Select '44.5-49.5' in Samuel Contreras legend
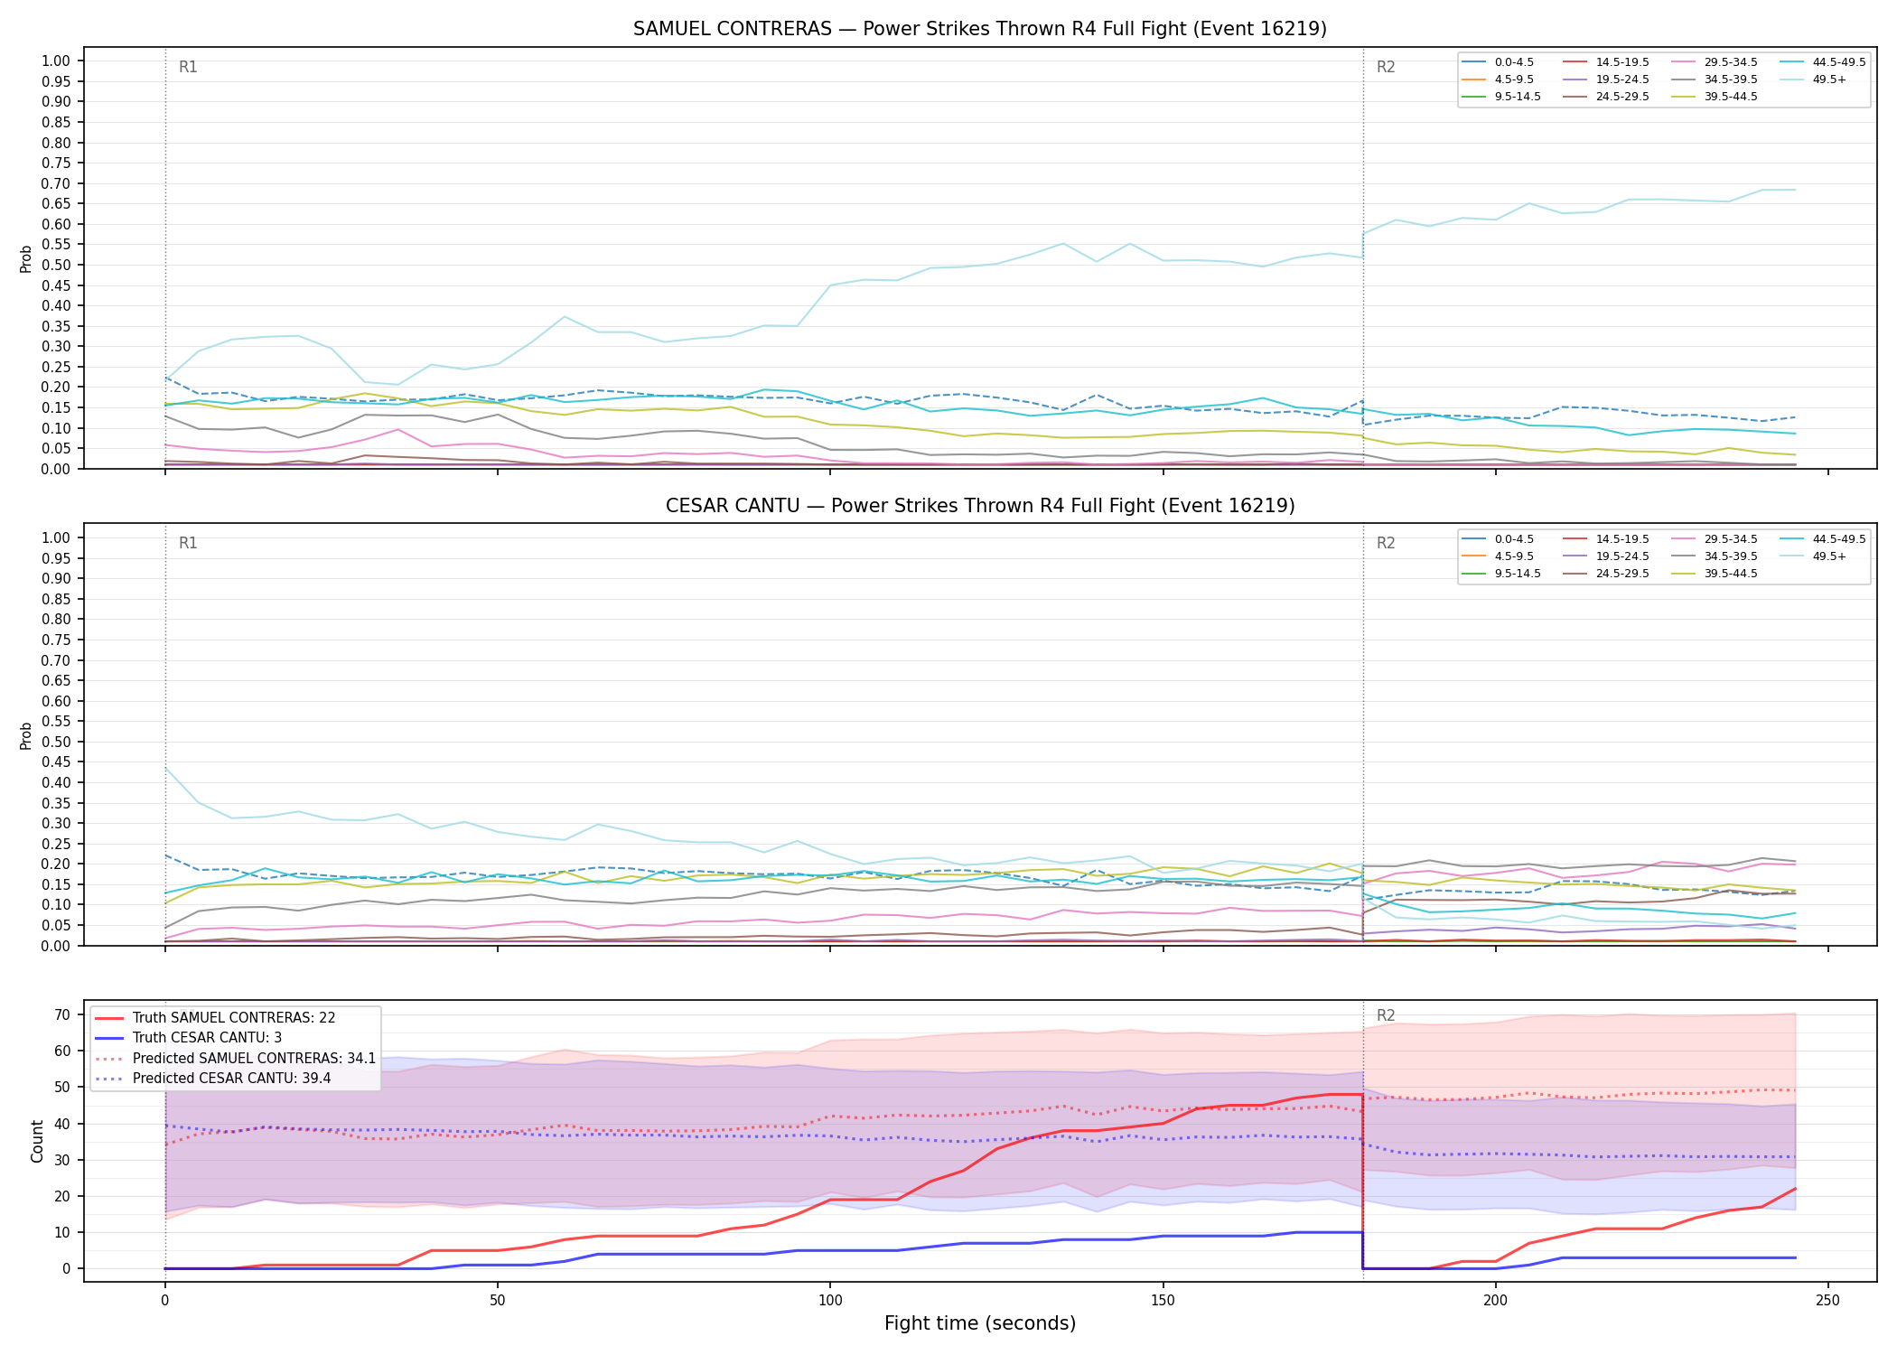 coord(1825,62)
